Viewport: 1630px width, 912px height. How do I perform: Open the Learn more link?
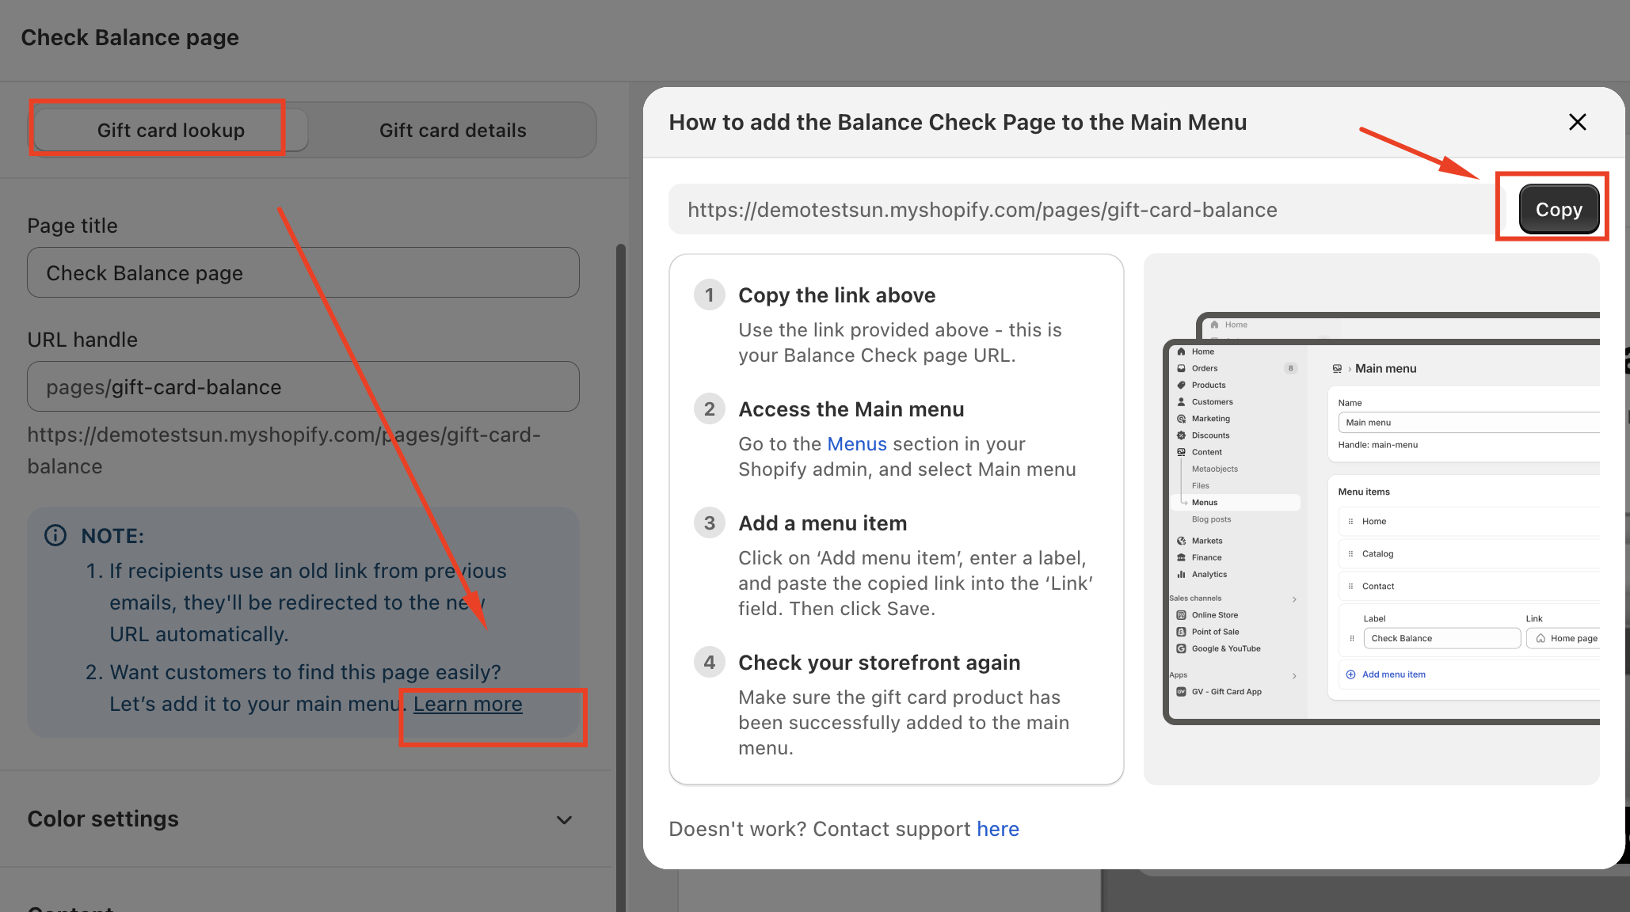(x=467, y=704)
